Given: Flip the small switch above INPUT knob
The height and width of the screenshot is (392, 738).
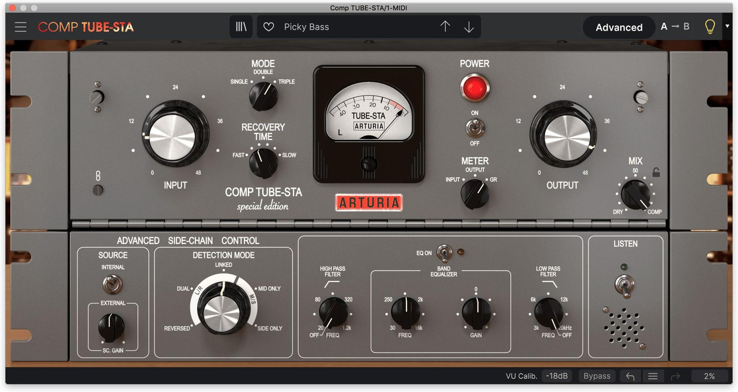Looking at the screenshot, I should point(96,97).
